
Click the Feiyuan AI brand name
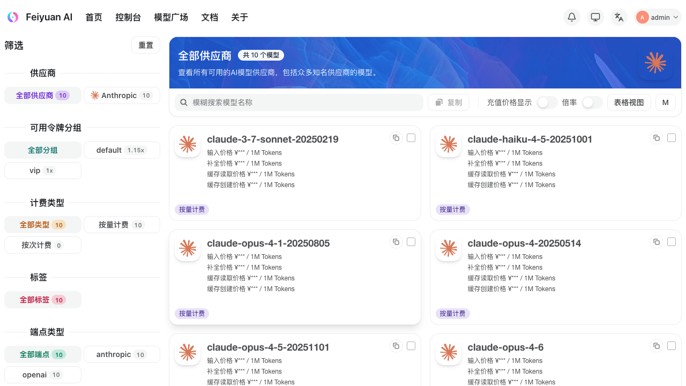point(49,17)
